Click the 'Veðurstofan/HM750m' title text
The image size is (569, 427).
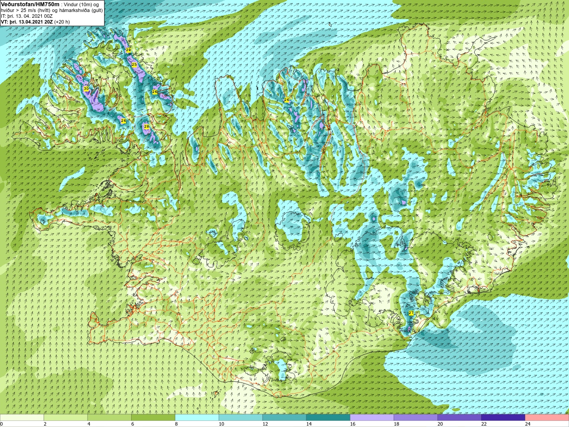[30, 4]
